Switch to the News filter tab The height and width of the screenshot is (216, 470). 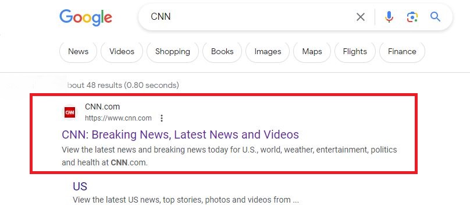pos(78,52)
